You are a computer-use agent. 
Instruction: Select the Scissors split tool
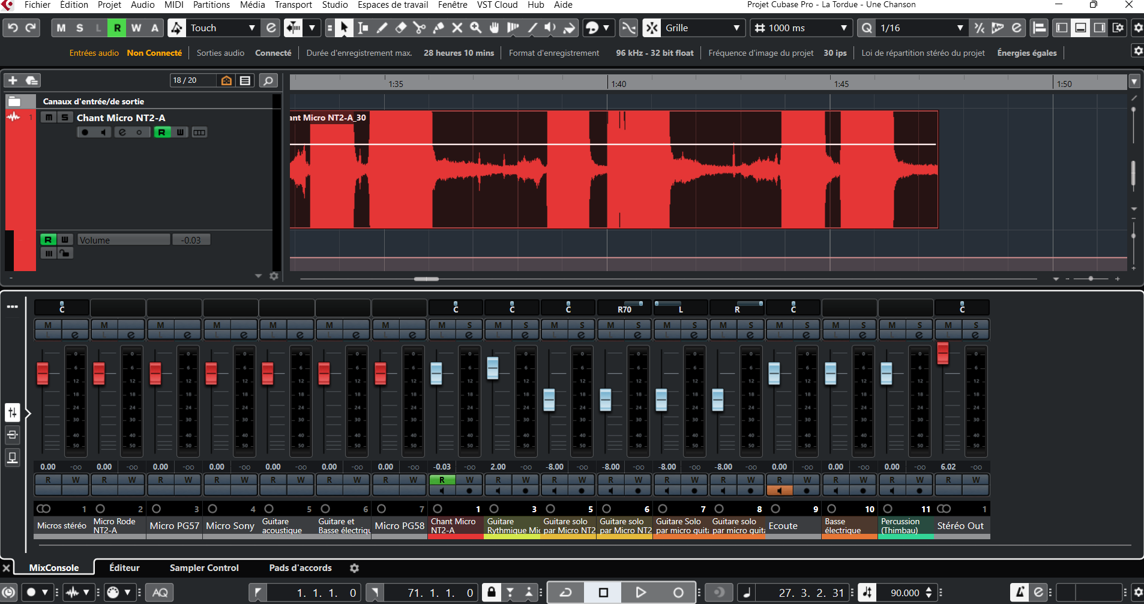tap(420, 28)
